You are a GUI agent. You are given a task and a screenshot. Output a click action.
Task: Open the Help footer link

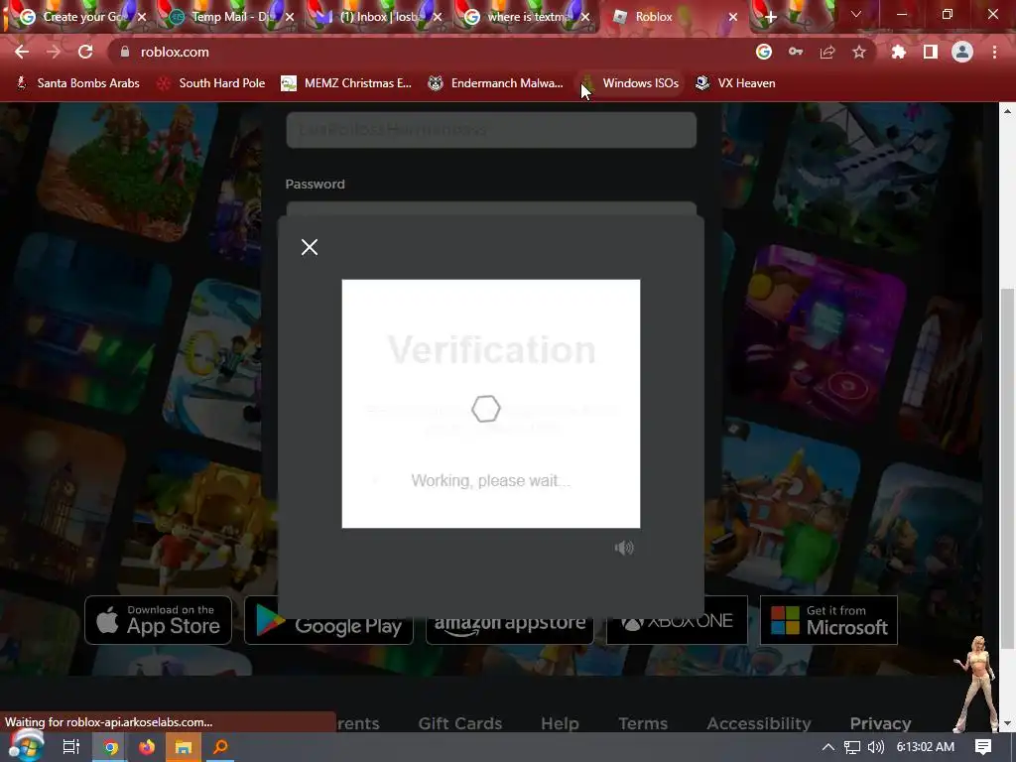tap(560, 723)
